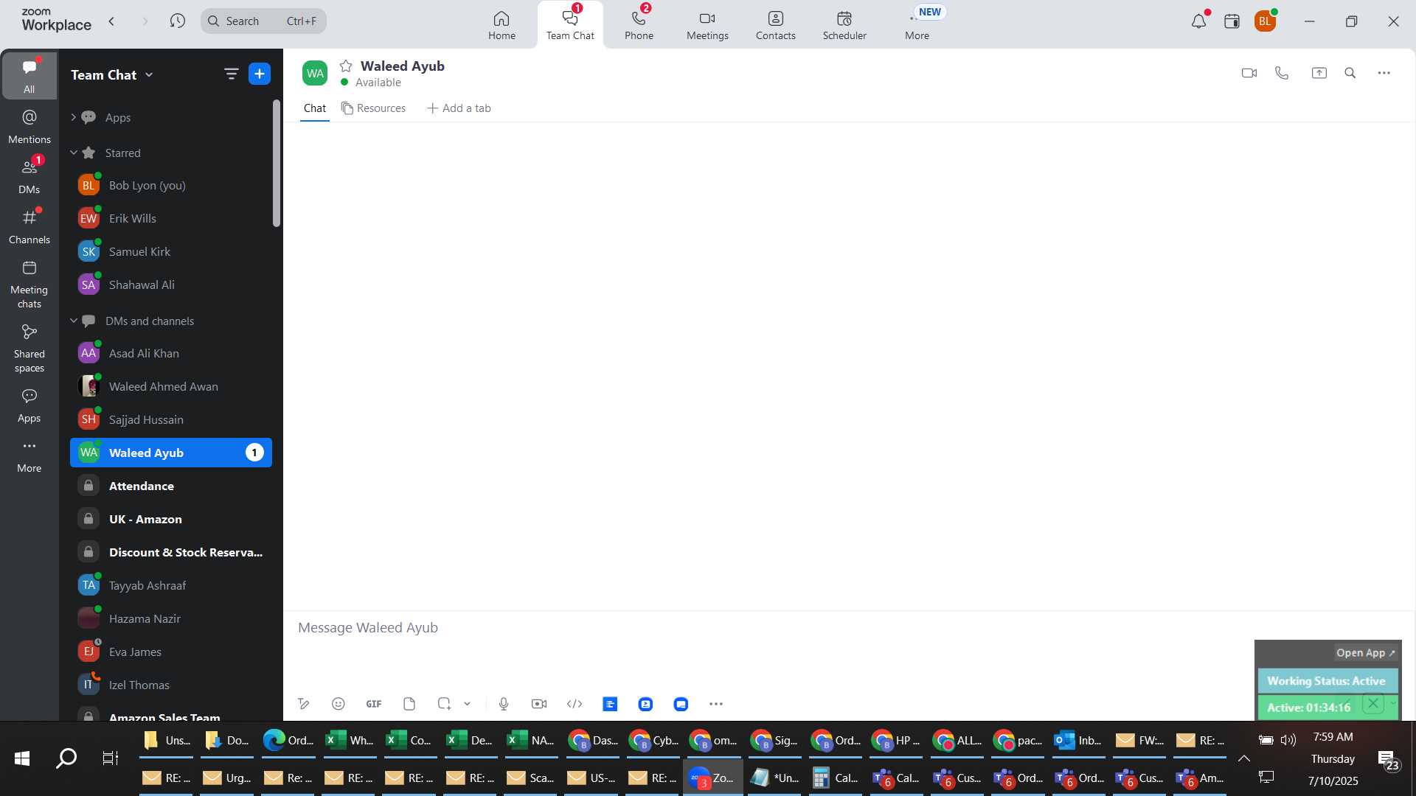This screenshot has height=796, width=1416.
Task: Open Contacts in top navigation
Action: point(776,25)
